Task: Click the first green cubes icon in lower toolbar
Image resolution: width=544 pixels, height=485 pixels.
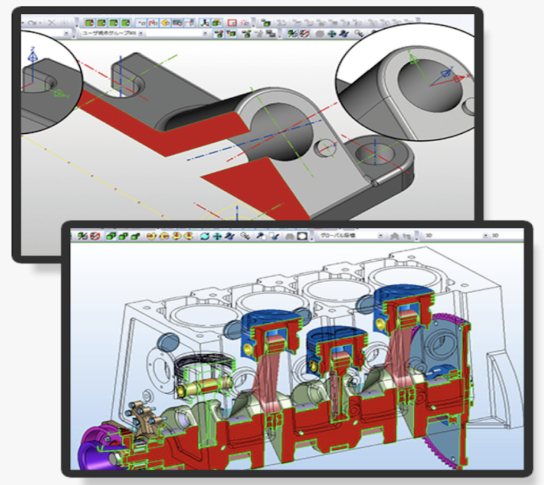Action: pyautogui.click(x=110, y=236)
